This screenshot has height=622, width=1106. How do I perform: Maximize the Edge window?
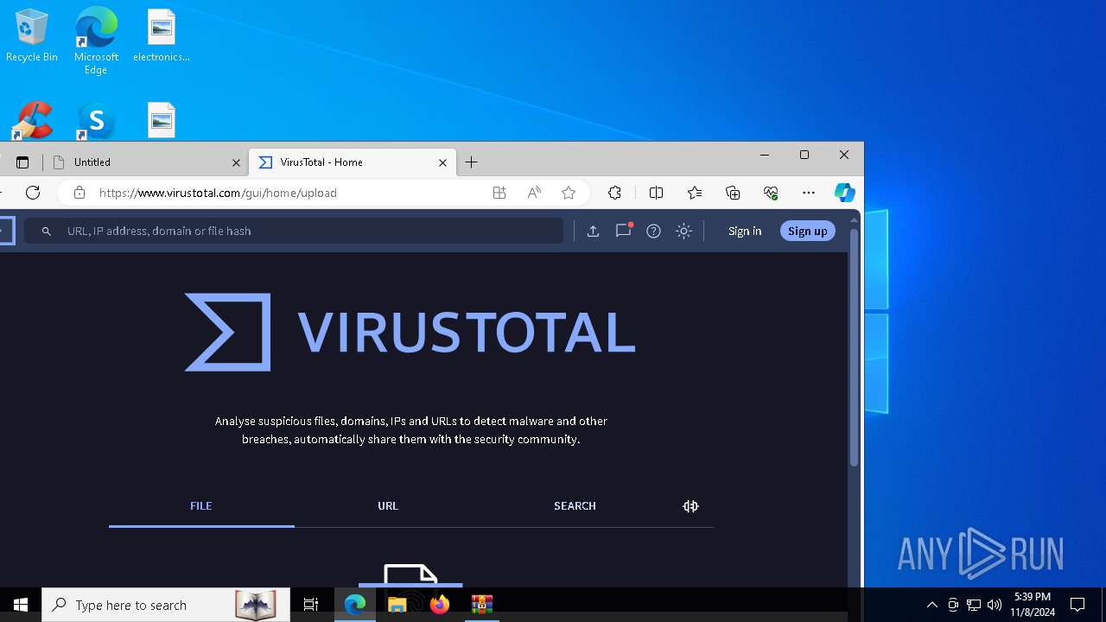(804, 155)
